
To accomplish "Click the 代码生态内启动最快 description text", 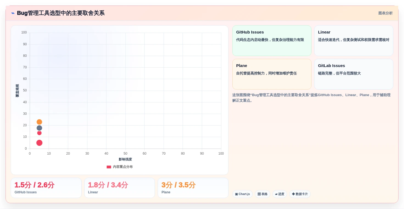I will [270, 40].
